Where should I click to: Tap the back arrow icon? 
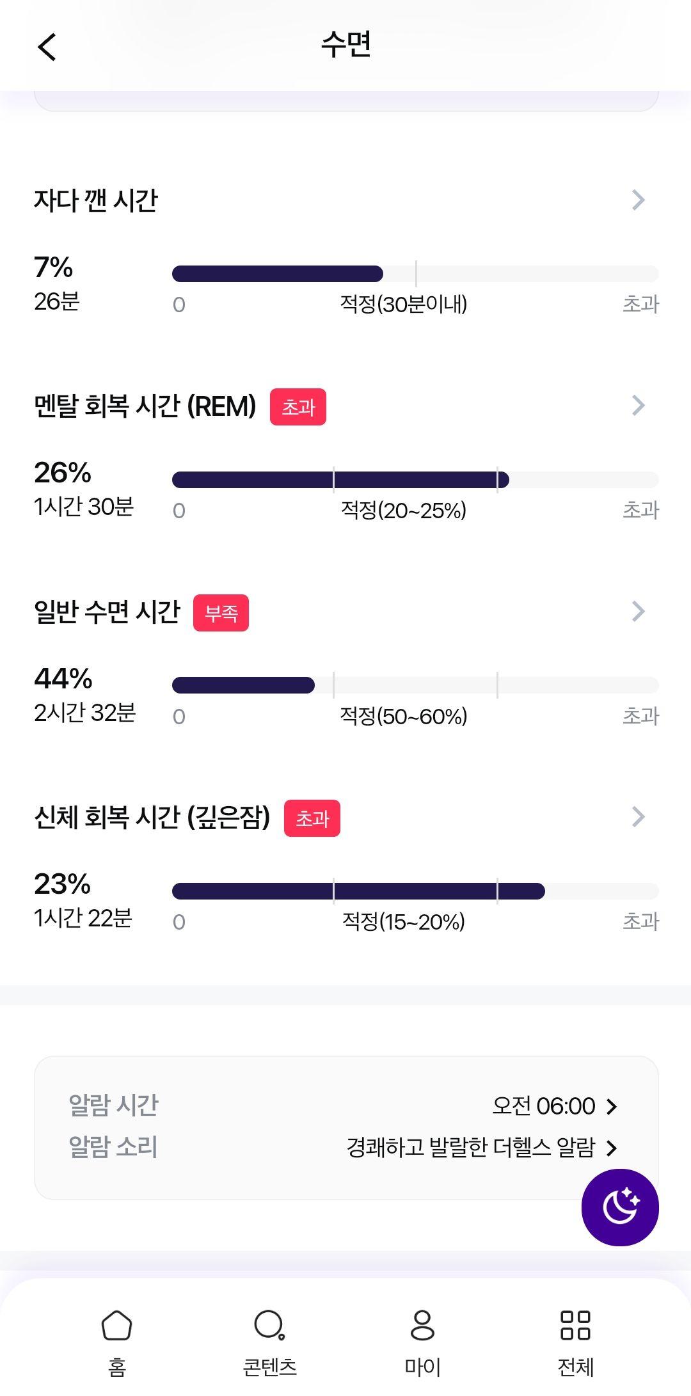click(x=47, y=47)
